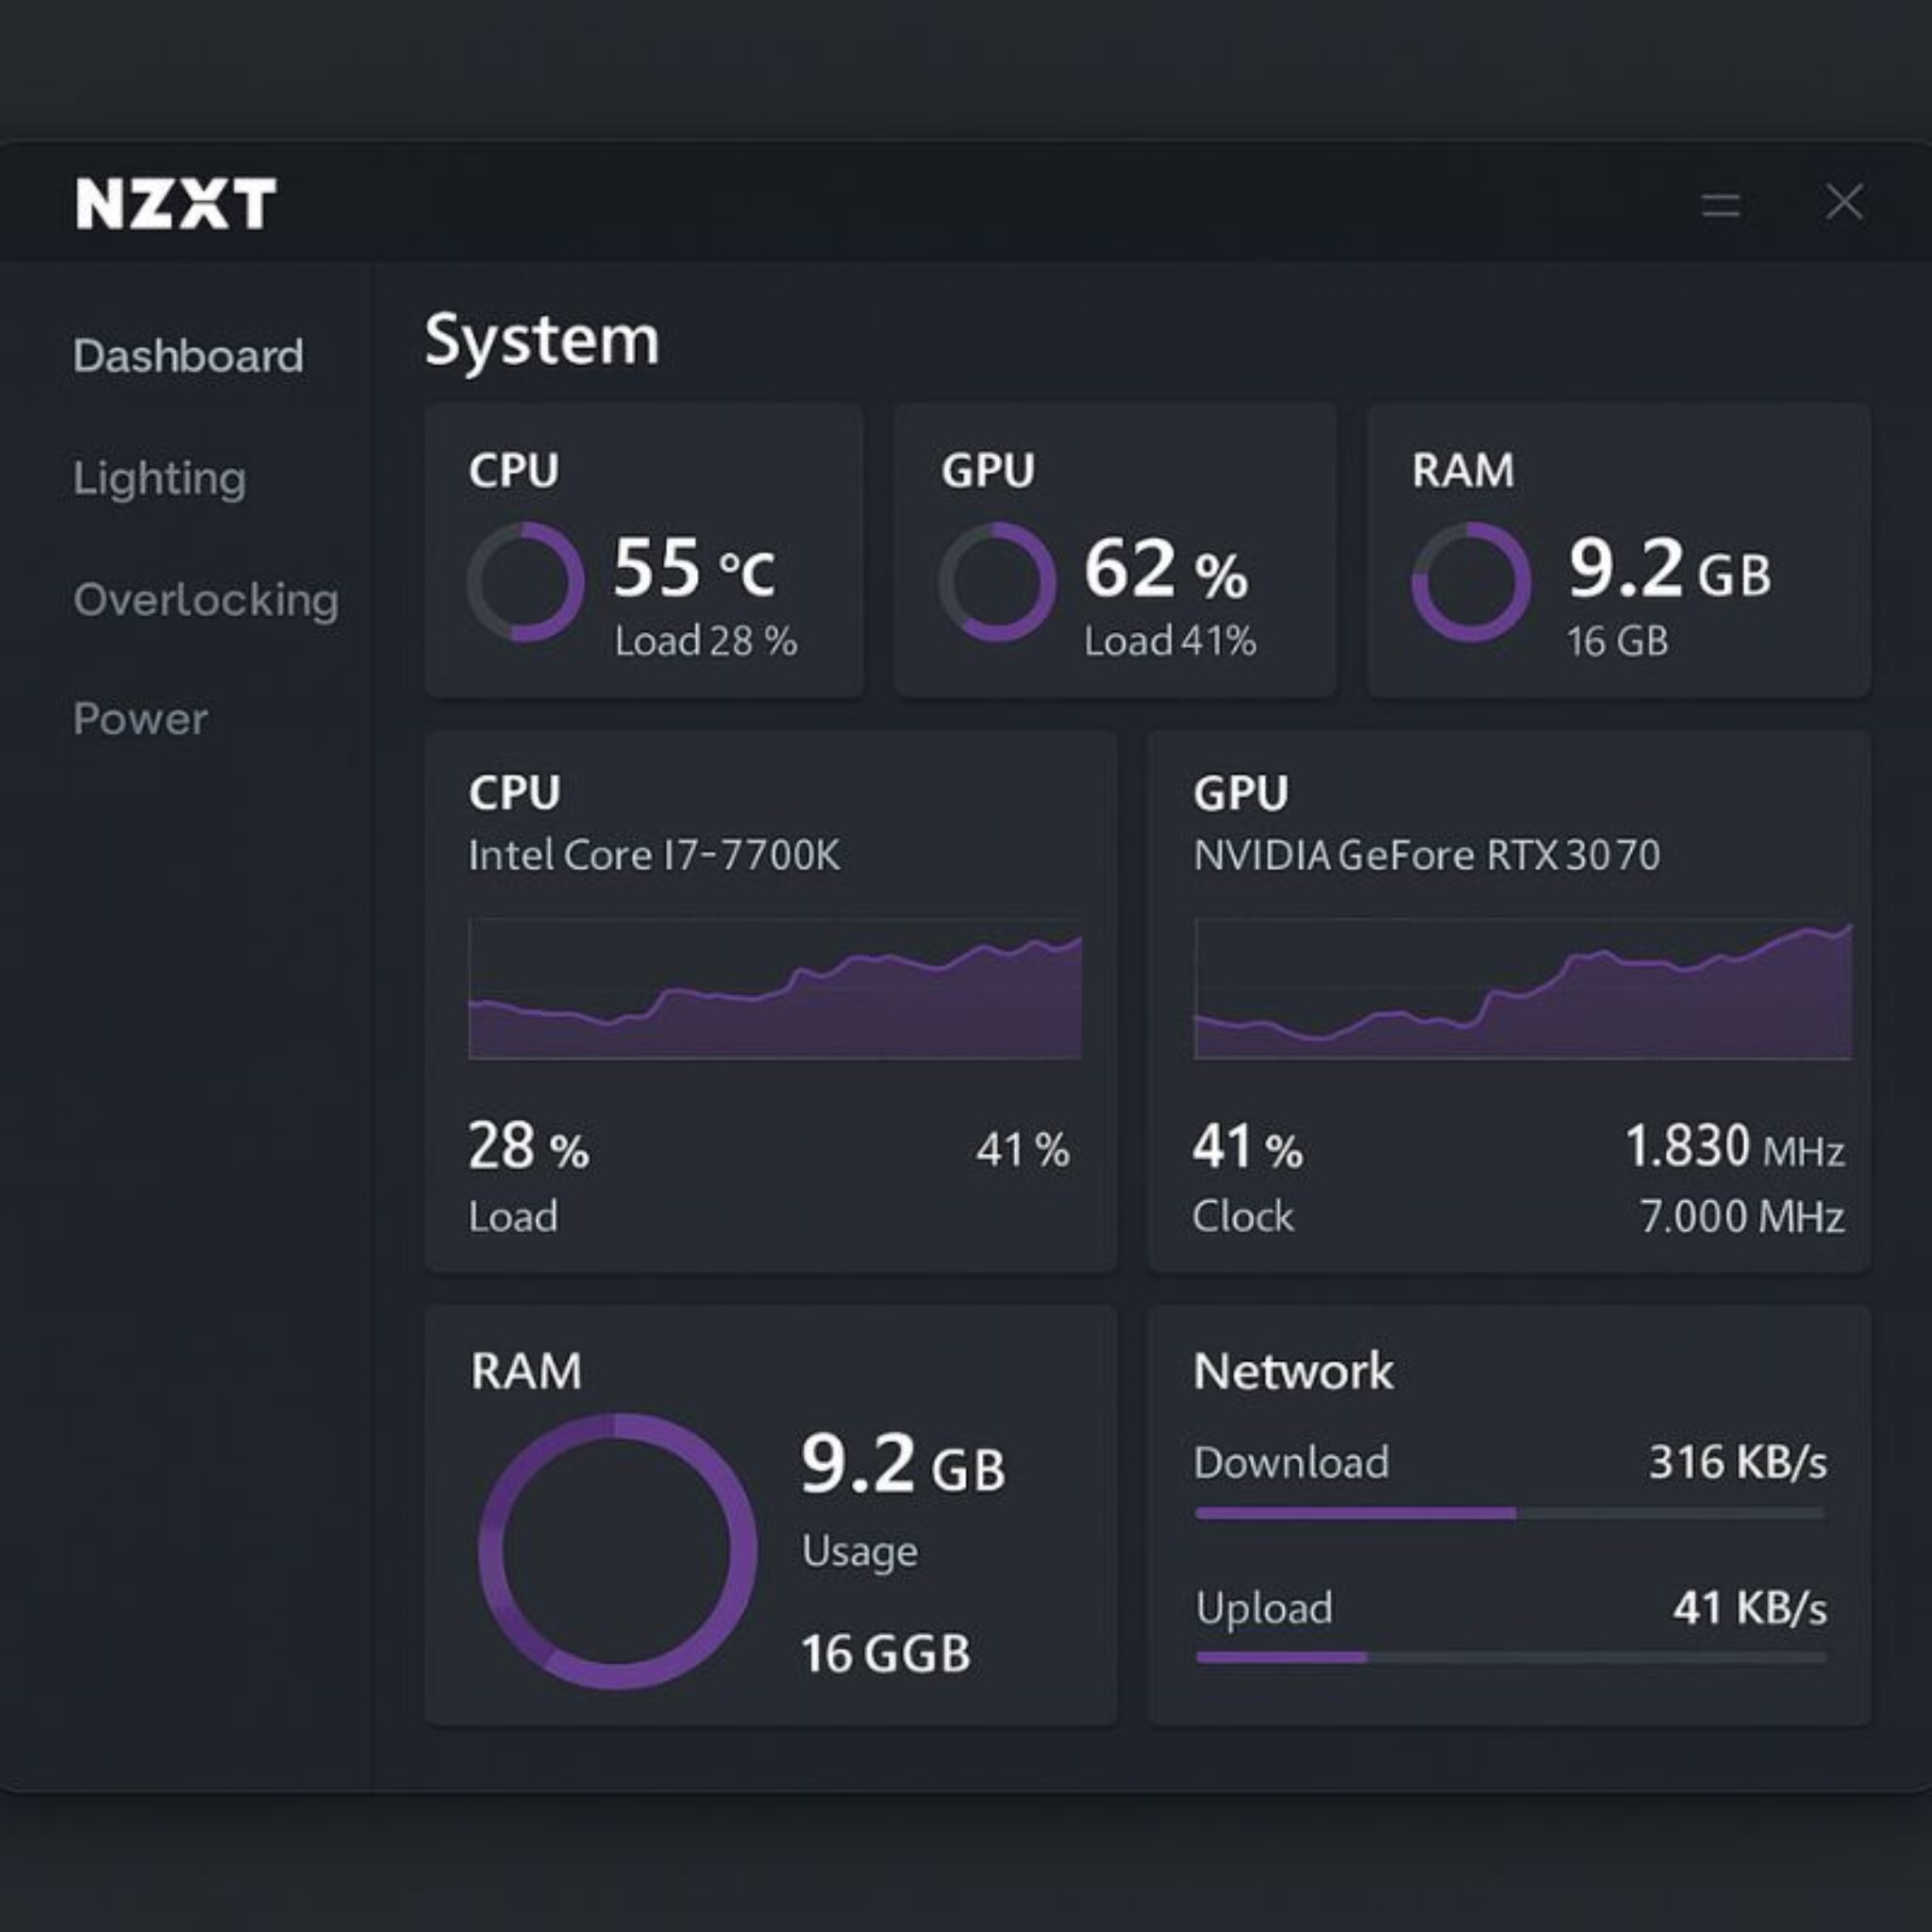Switch to the Lighting section

coord(160,478)
